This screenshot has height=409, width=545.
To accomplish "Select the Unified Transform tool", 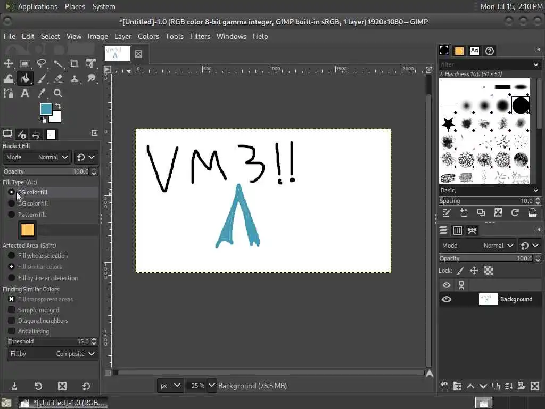I will (x=91, y=64).
